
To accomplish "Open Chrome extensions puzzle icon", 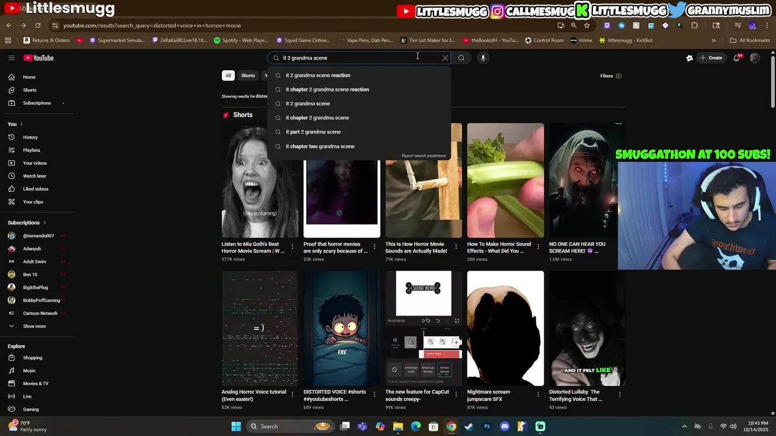I will pyautogui.click(x=695, y=25).
